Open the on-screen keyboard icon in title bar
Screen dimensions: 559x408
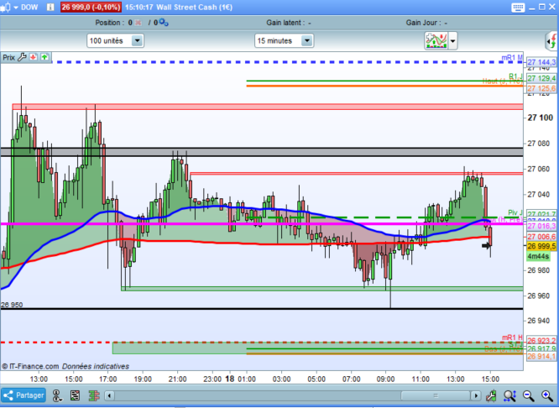click(x=518, y=8)
